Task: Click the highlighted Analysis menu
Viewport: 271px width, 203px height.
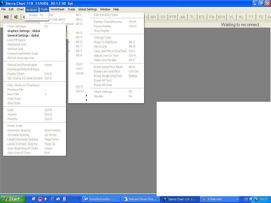Action: tap(32, 10)
